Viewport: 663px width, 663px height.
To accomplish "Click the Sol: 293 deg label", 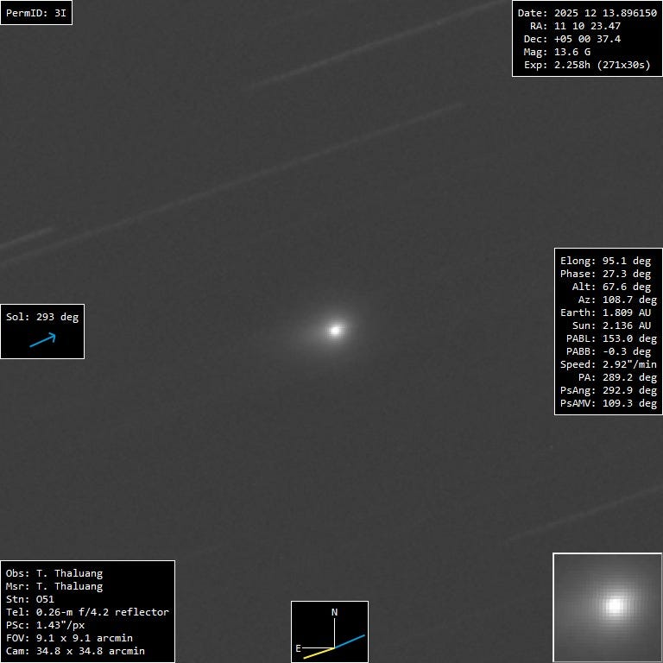I will [42, 317].
